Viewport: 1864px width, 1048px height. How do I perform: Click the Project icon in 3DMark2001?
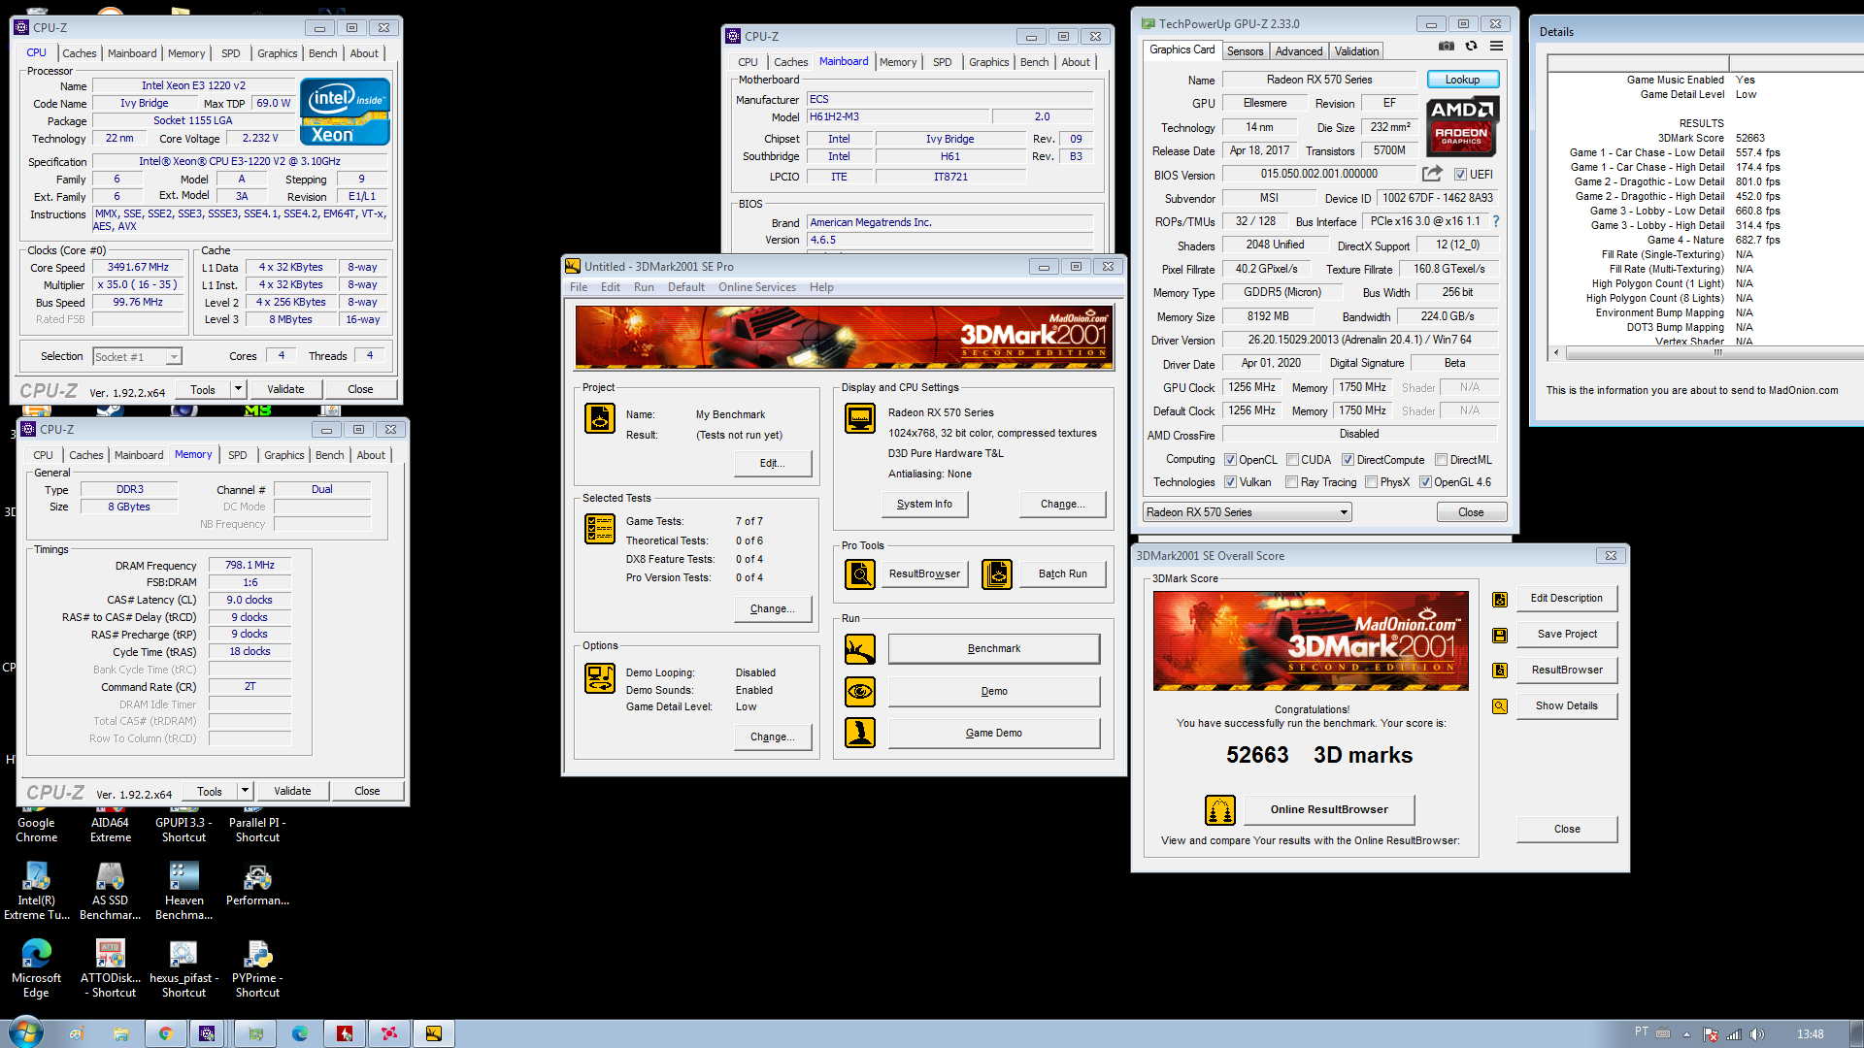click(600, 418)
